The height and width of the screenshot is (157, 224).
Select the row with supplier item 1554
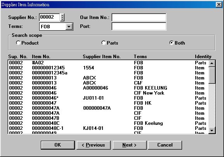[x=108, y=68]
